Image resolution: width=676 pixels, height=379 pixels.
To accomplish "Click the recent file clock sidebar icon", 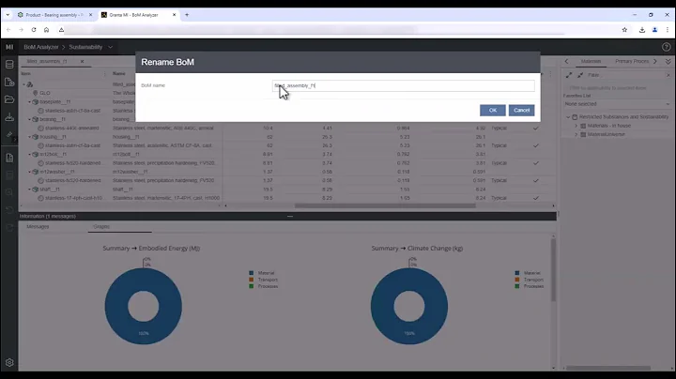I will (9, 83).
